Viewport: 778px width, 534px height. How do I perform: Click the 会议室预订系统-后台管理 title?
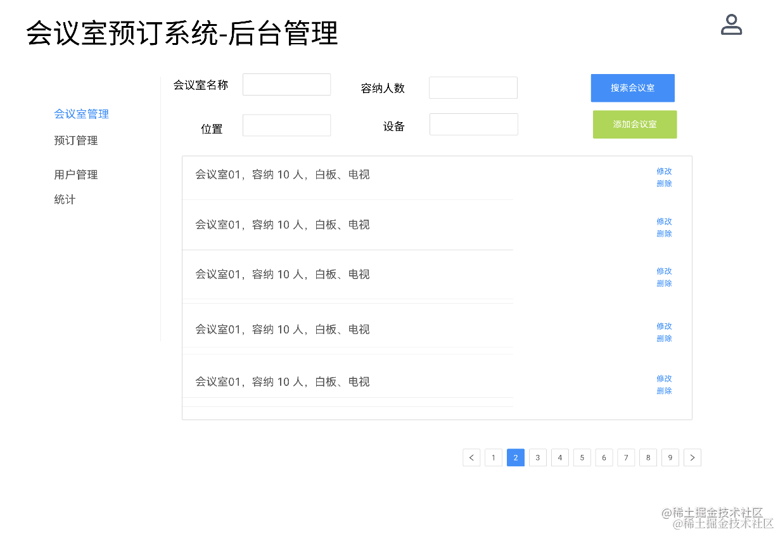pyautogui.click(x=182, y=34)
